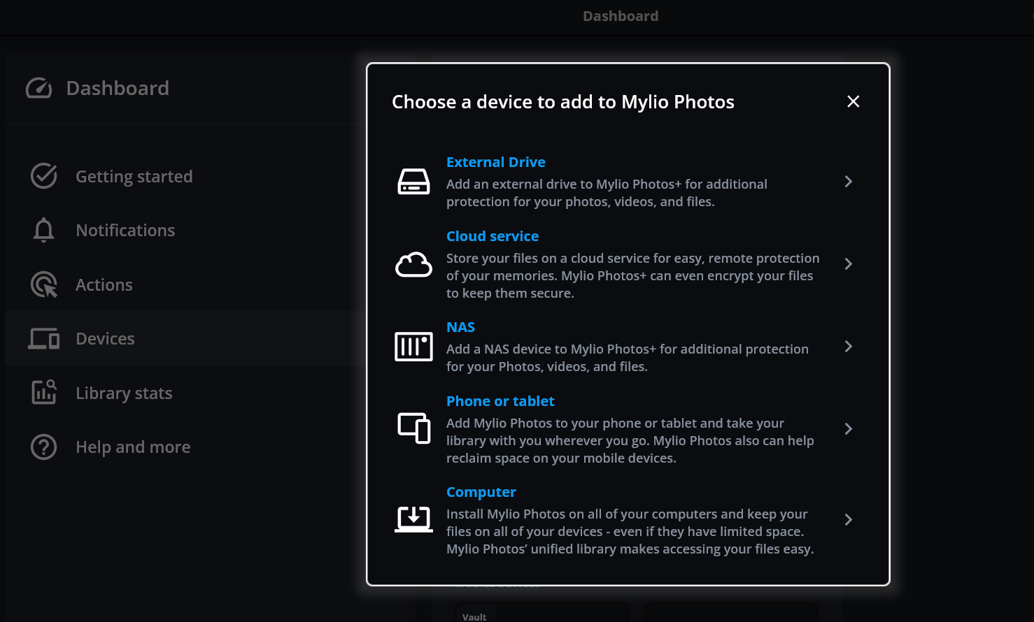Open the Actions menu item
This screenshot has width=1034, height=622.
click(x=104, y=285)
